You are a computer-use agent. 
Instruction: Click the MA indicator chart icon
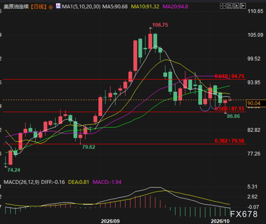click(58, 6)
